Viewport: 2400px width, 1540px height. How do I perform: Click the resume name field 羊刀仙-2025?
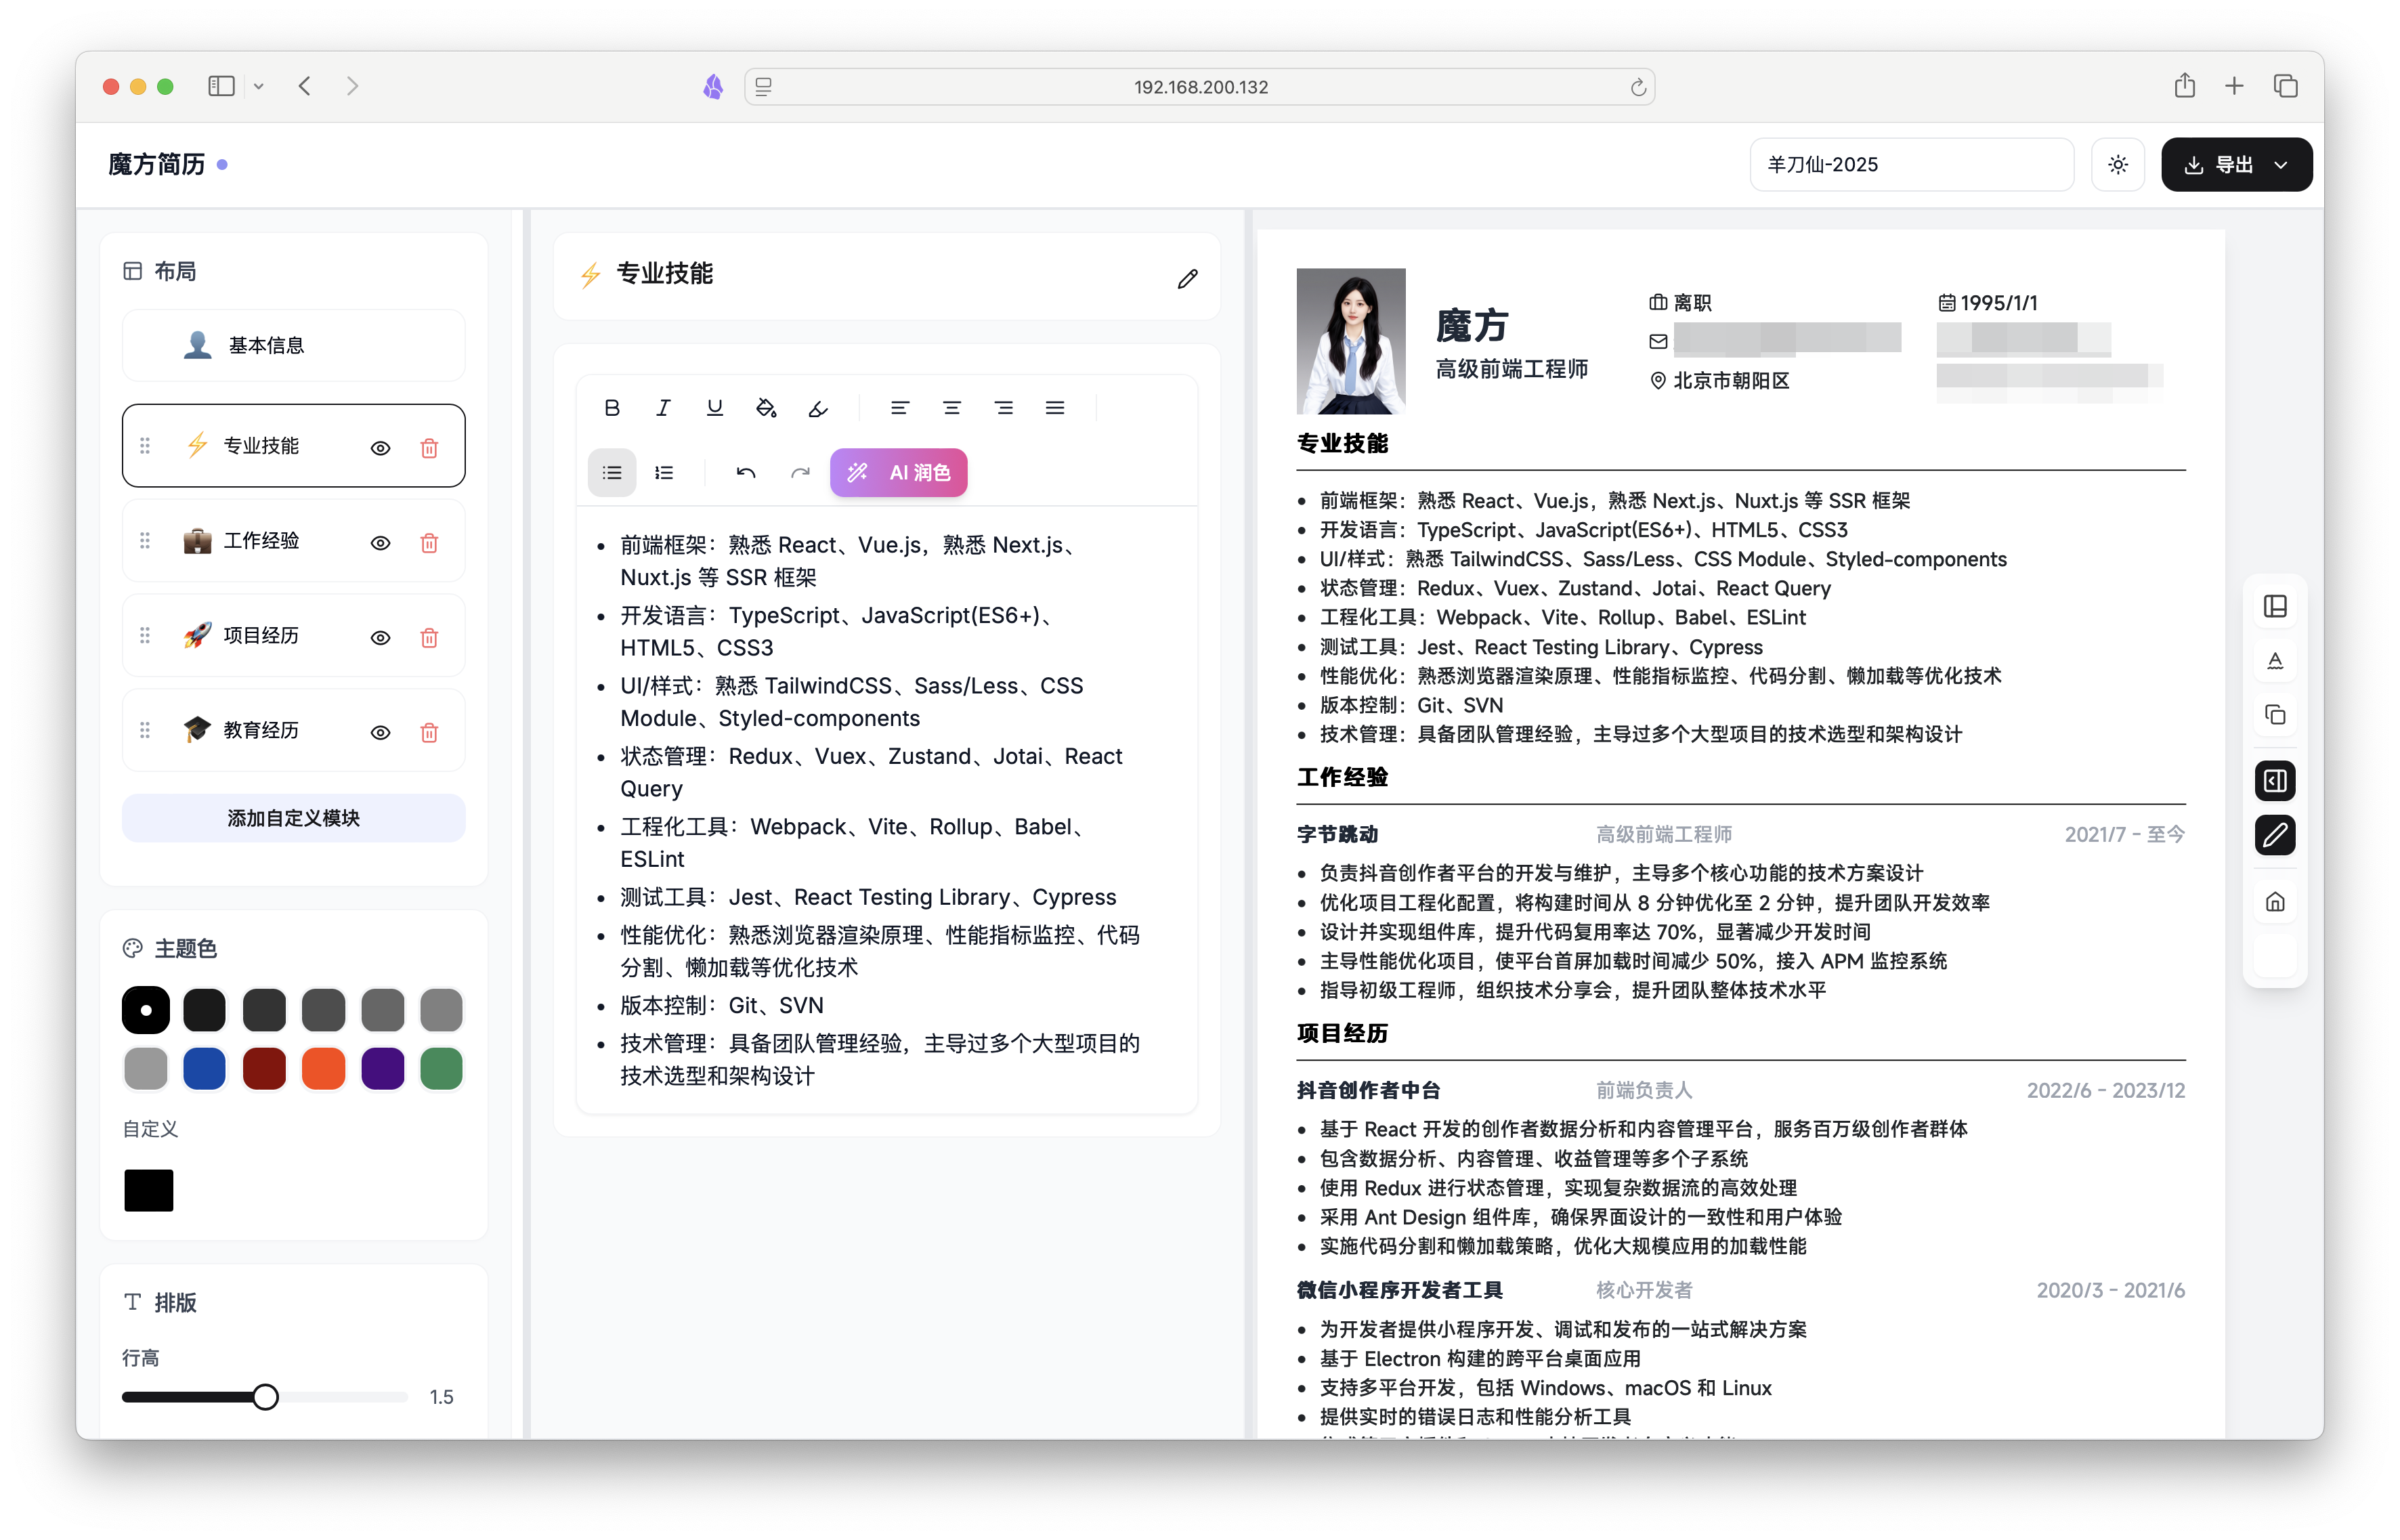(1911, 165)
